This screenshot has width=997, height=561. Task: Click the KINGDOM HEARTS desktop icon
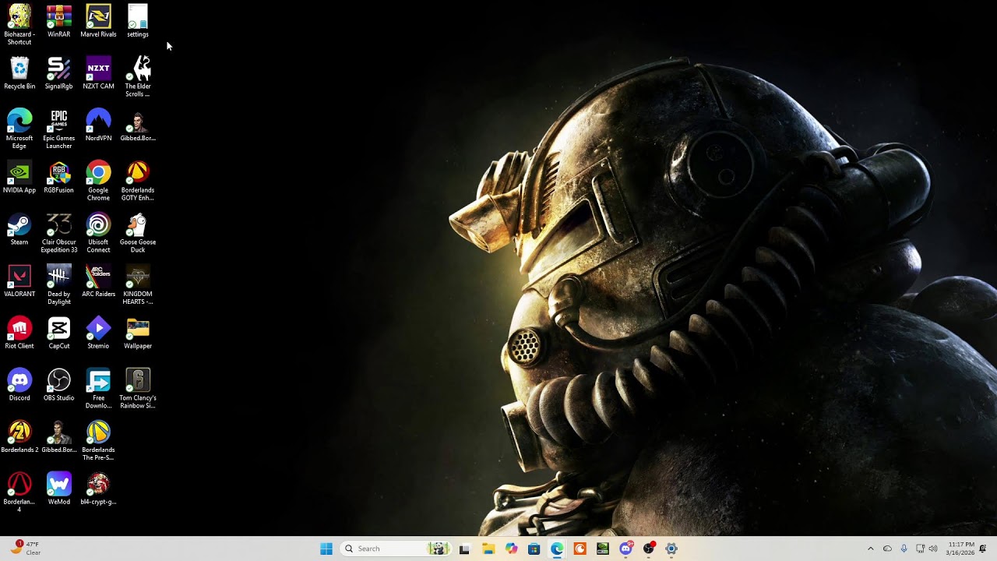(138, 285)
